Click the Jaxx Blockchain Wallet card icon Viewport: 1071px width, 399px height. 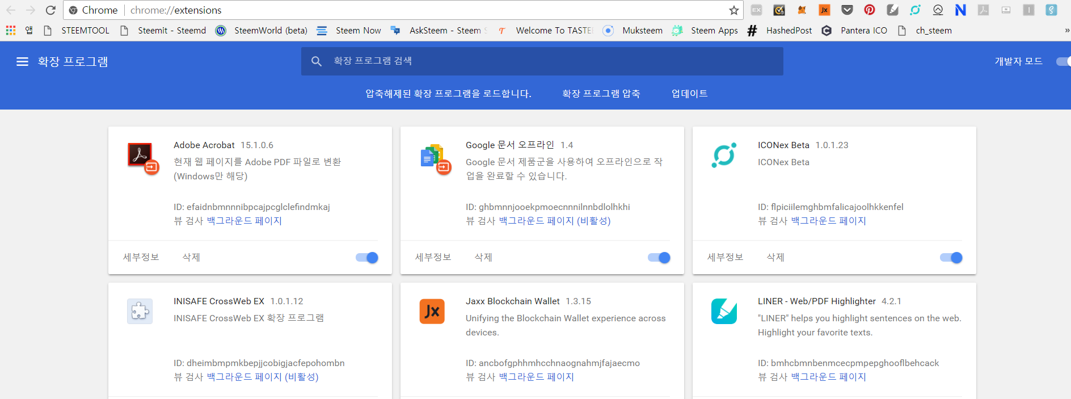click(432, 311)
